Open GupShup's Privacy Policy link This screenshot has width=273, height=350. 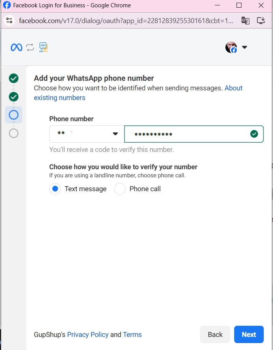tap(88, 335)
